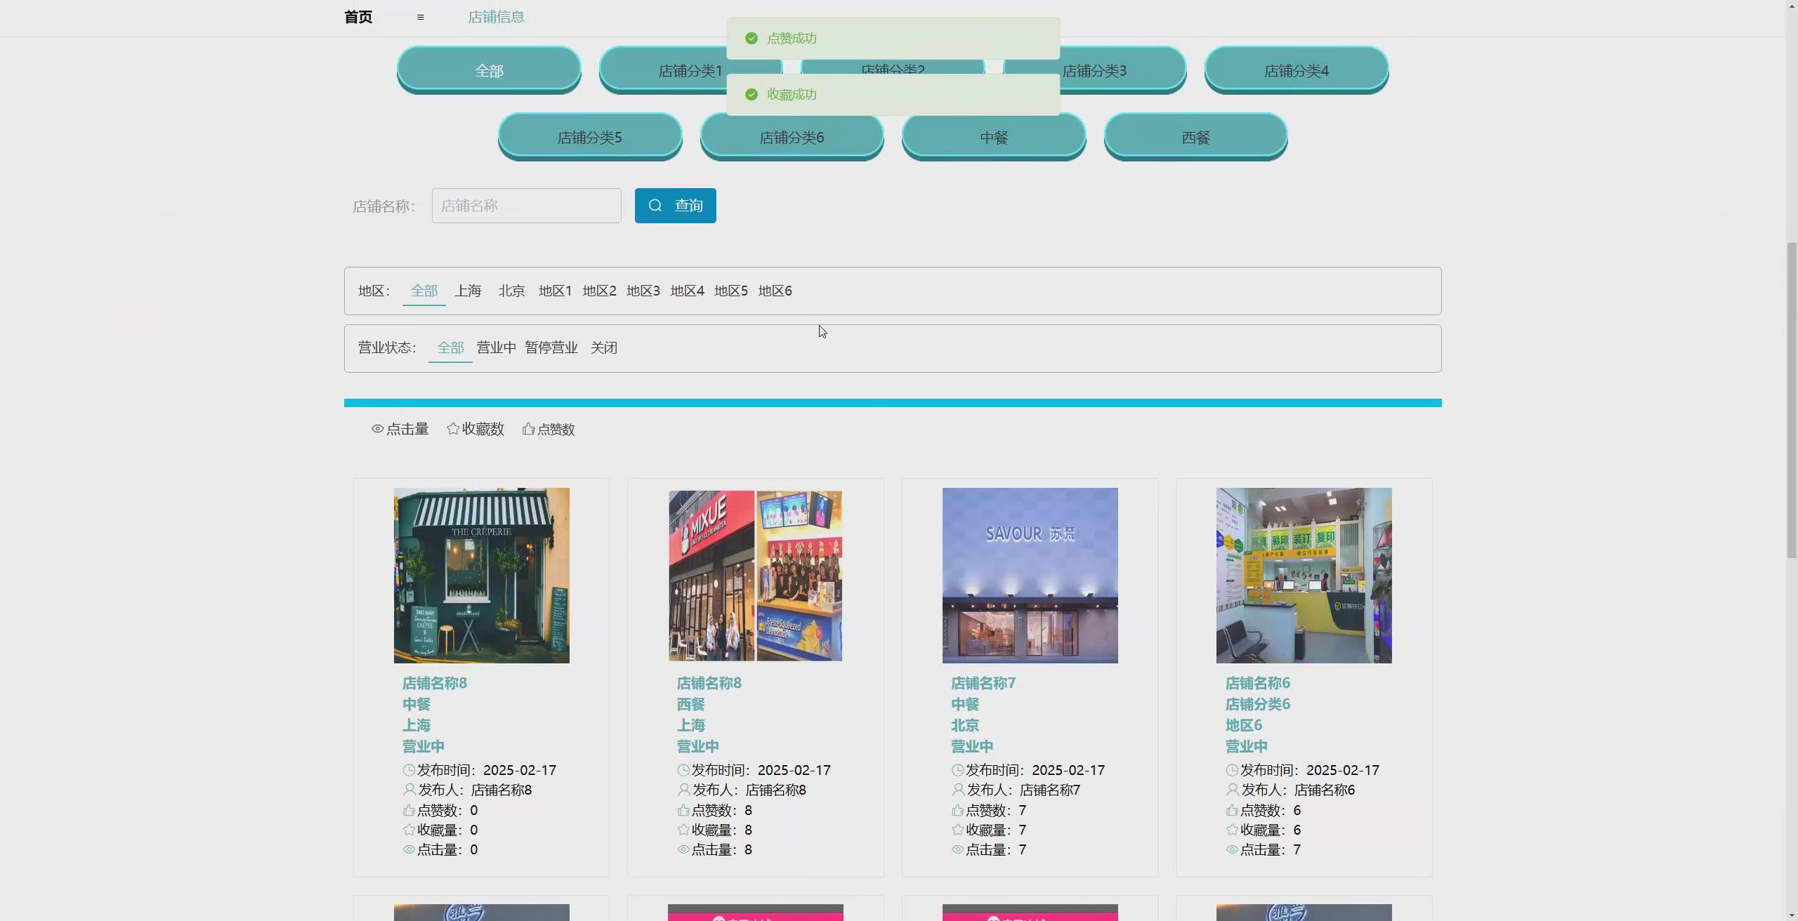Click the star icon beside 收藏数 sort
The image size is (1798, 921).
click(x=453, y=429)
